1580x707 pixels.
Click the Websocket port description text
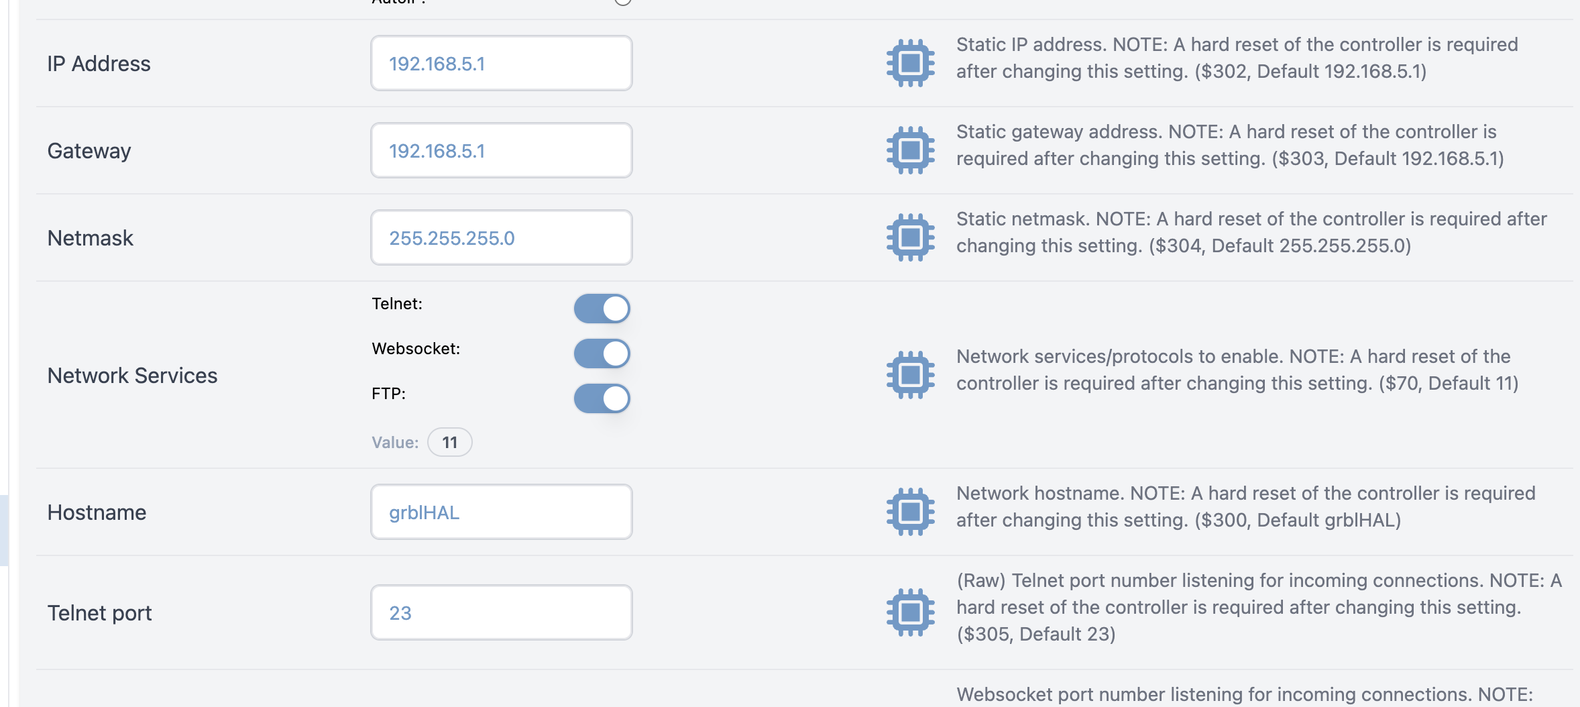pyautogui.click(x=1244, y=694)
